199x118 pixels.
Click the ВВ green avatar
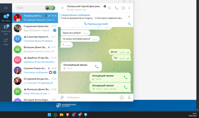(18, 49)
